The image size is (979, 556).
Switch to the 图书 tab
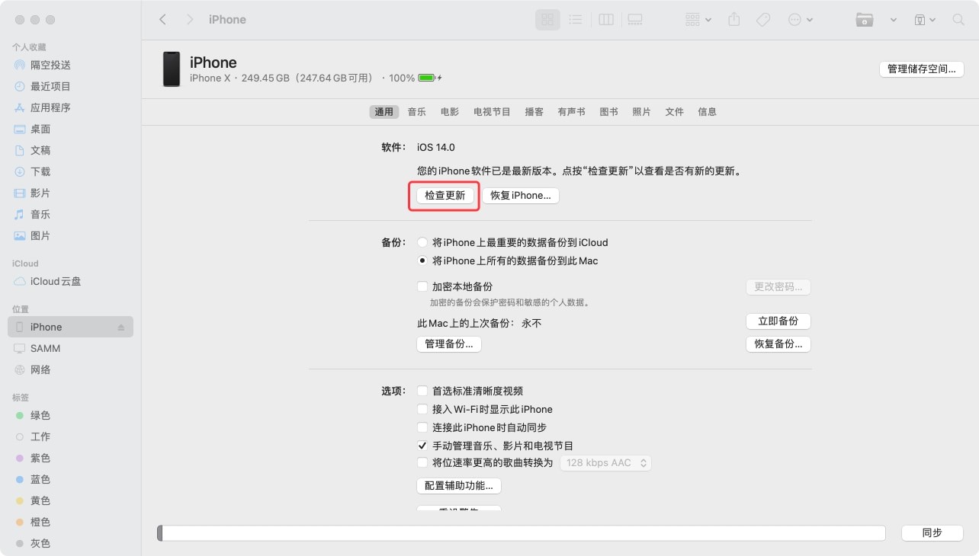(608, 111)
